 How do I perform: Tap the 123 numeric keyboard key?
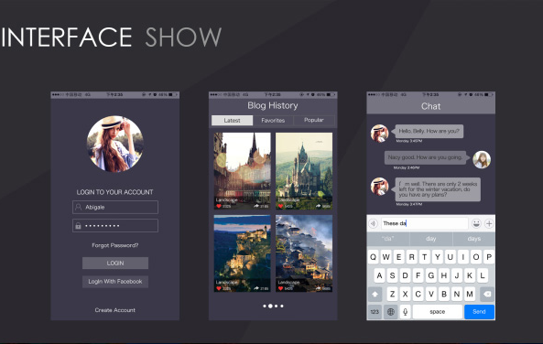tap(375, 312)
